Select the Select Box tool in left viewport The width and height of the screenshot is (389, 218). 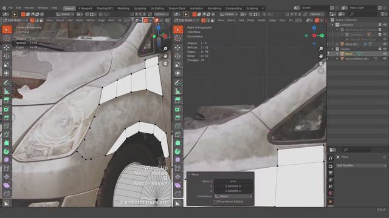7,30
